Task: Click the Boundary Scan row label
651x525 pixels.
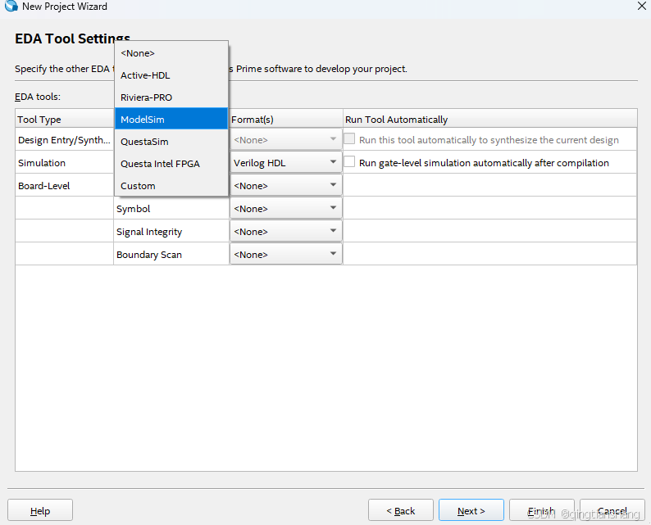Action: 149,255
